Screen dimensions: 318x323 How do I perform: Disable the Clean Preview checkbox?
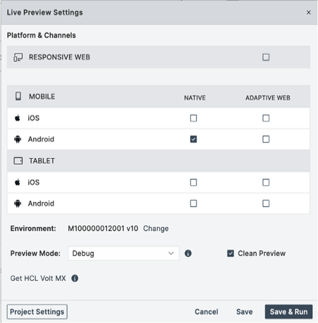point(231,253)
